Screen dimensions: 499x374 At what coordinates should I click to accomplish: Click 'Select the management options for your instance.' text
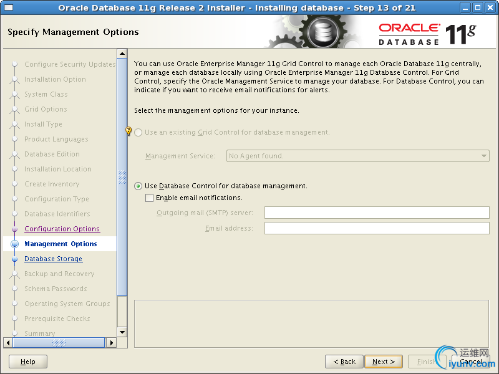(x=216, y=110)
